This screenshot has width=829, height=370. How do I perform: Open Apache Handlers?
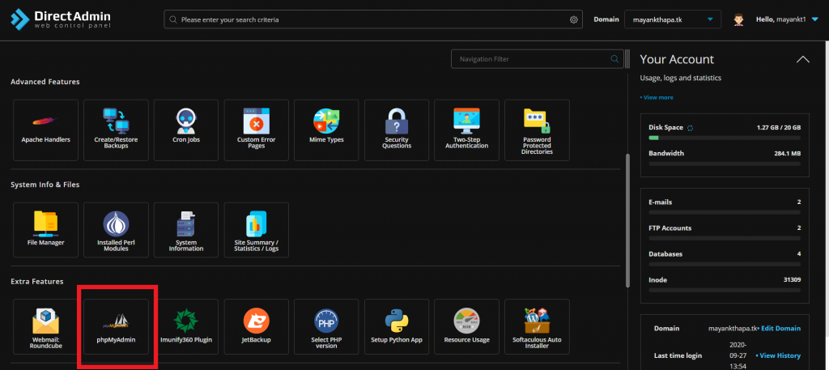[45, 130]
